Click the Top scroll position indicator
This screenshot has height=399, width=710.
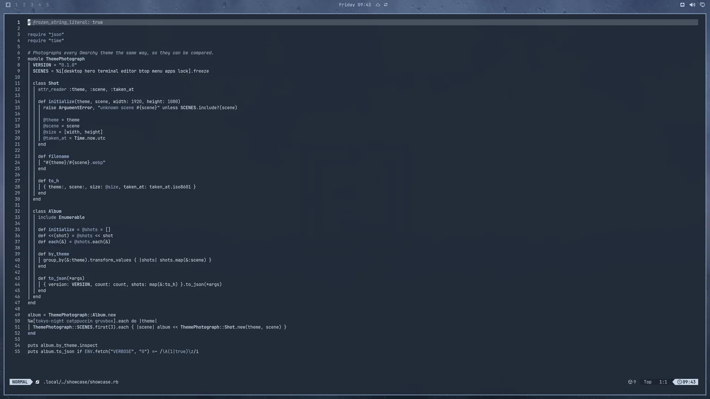click(x=648, y=382)
